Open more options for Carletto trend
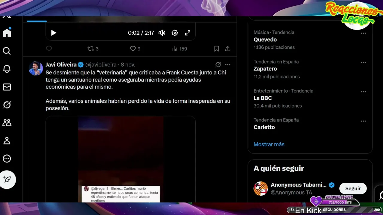Screen dimensions: 383x215 point(363,121)
